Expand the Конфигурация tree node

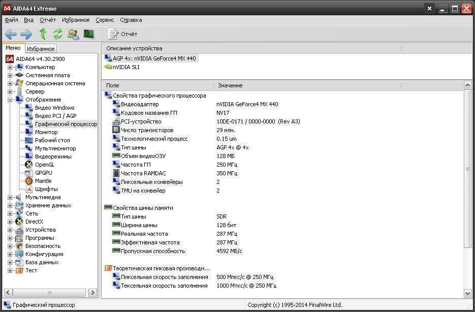click(10, 254)
